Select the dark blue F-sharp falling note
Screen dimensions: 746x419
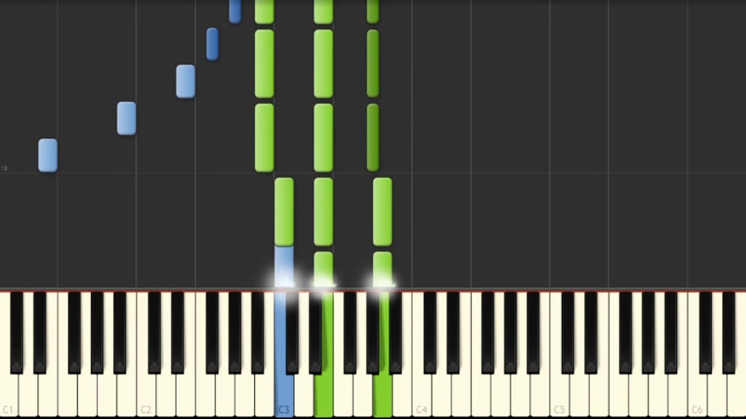pos(212,44)
